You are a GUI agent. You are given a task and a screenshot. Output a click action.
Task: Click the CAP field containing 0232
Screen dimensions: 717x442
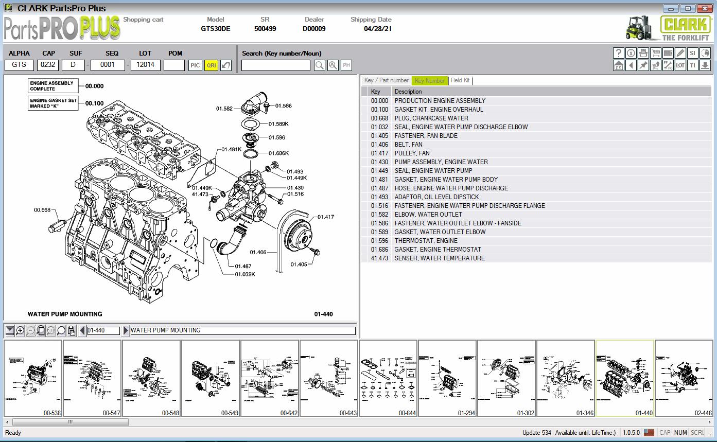[x=48, y=65]
